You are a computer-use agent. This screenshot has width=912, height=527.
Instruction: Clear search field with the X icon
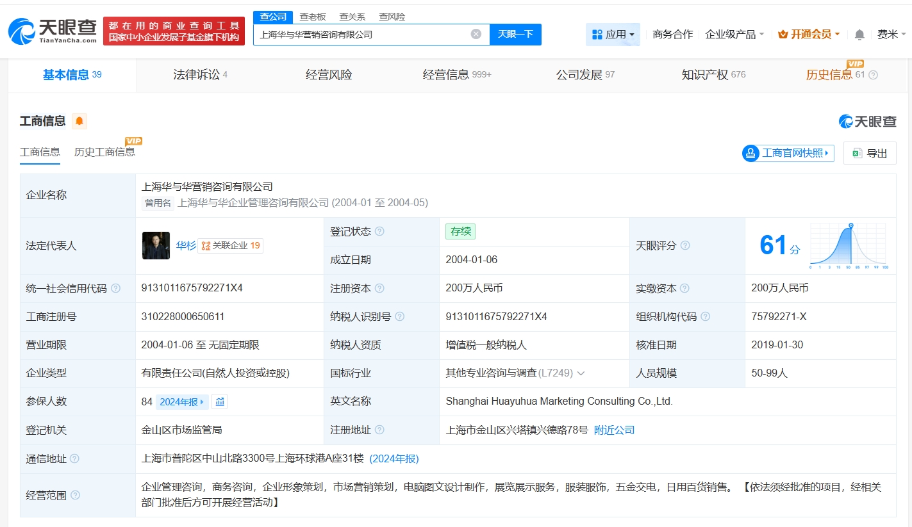click(x=476, y=34)
